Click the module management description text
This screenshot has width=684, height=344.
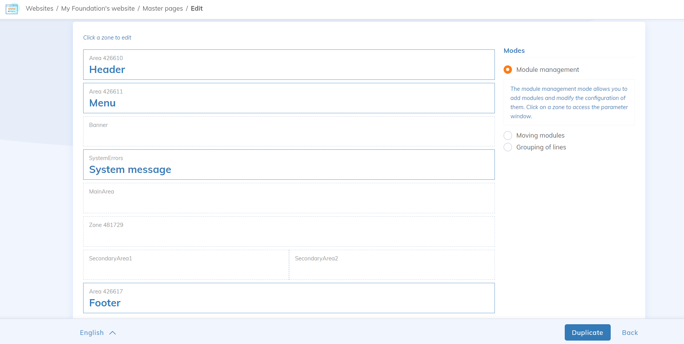(x=569, y=103)
